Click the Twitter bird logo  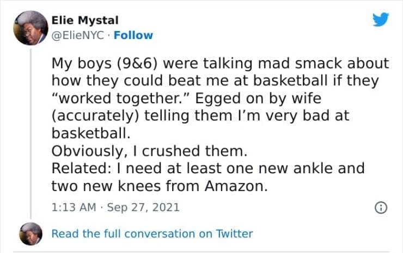click(x=380, y=20)
